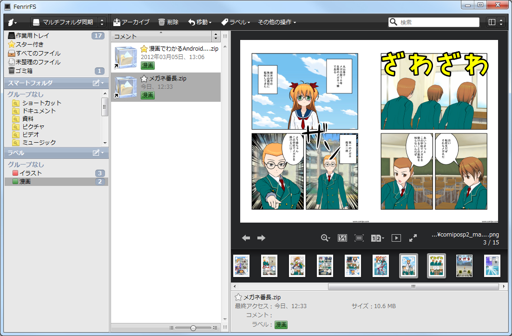Go back using the left arrow button

(246, 237)
